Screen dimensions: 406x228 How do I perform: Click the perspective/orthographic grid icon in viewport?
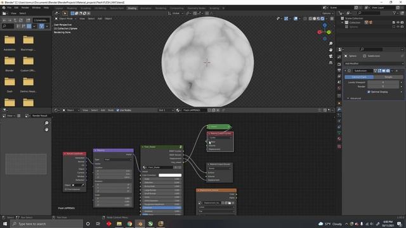click(x=331, y=63)
